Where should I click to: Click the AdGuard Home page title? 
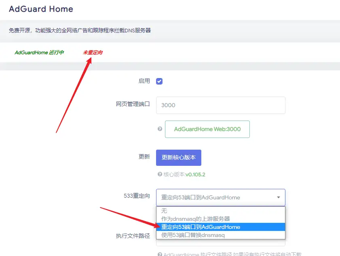(x=41, y=9)
